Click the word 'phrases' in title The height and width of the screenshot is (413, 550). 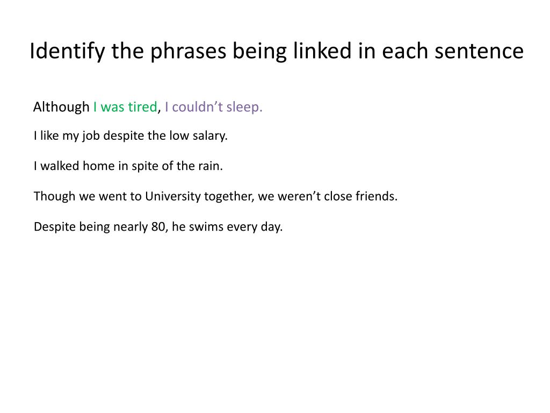click(x=189, y=51)
